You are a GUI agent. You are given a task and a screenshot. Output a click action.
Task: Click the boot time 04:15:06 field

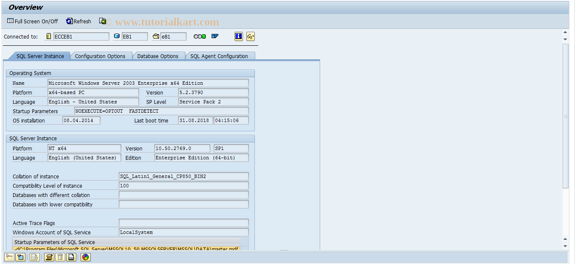pyautogui.click(x=231, y=120)
